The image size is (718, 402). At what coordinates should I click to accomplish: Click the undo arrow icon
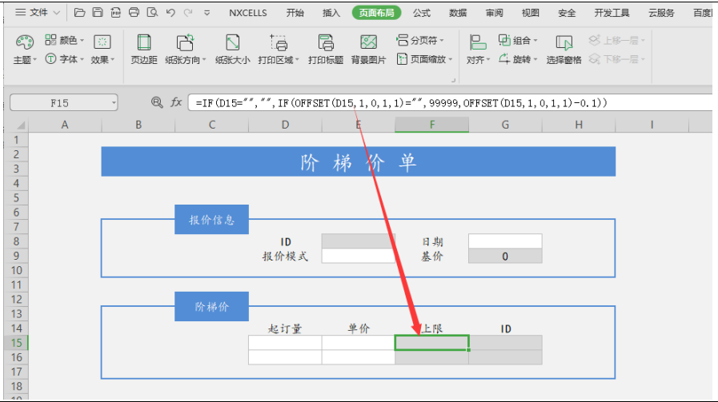(x=171, y=13)
